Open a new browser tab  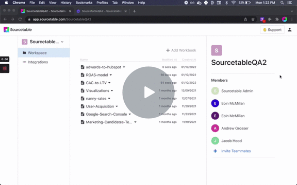coord(134,11)
